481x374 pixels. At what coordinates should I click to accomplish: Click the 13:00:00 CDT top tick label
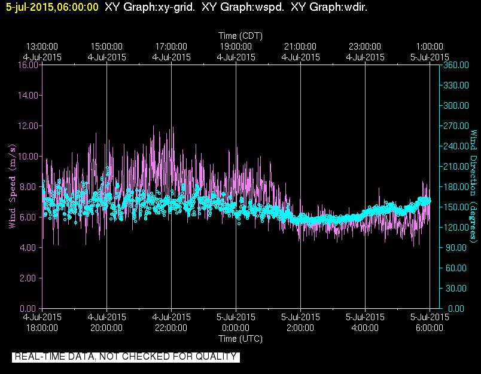point(42,47)
